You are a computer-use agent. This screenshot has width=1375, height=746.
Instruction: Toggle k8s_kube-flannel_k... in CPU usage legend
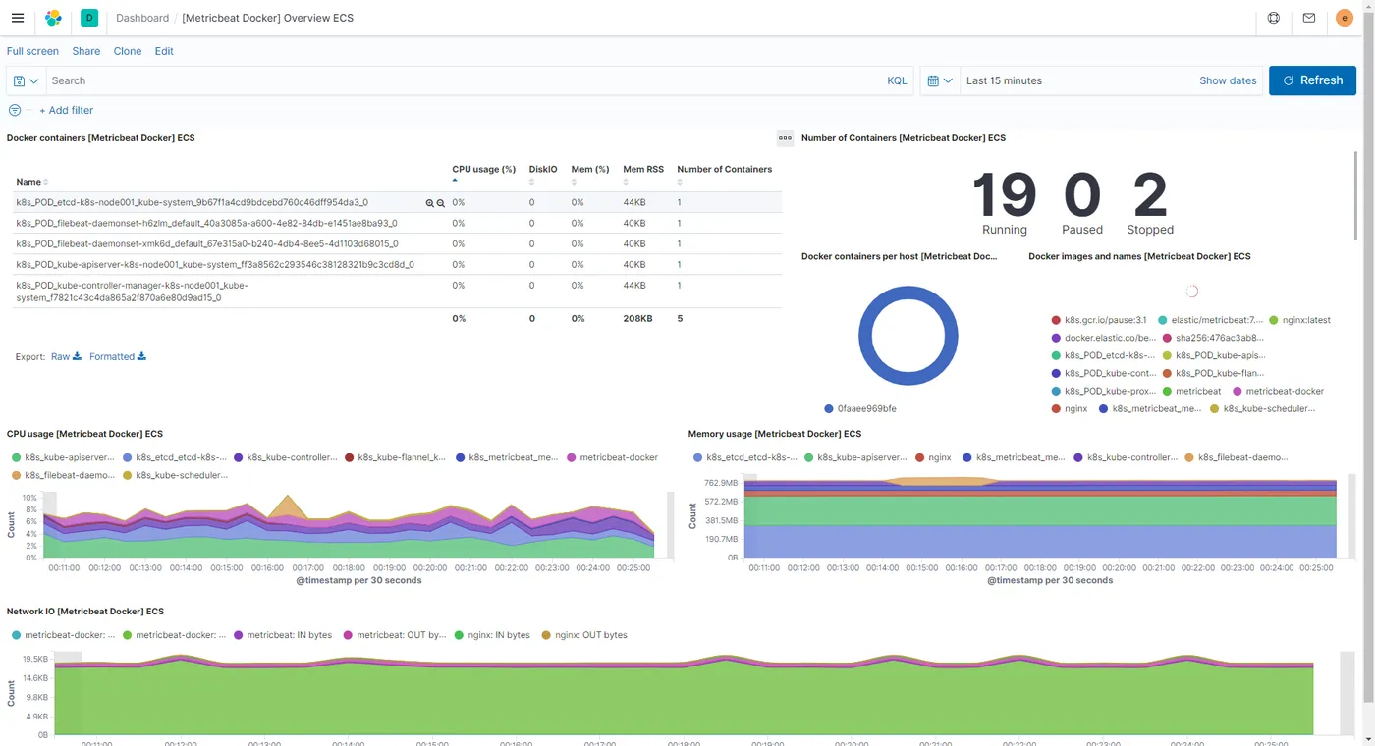[396, 457]
